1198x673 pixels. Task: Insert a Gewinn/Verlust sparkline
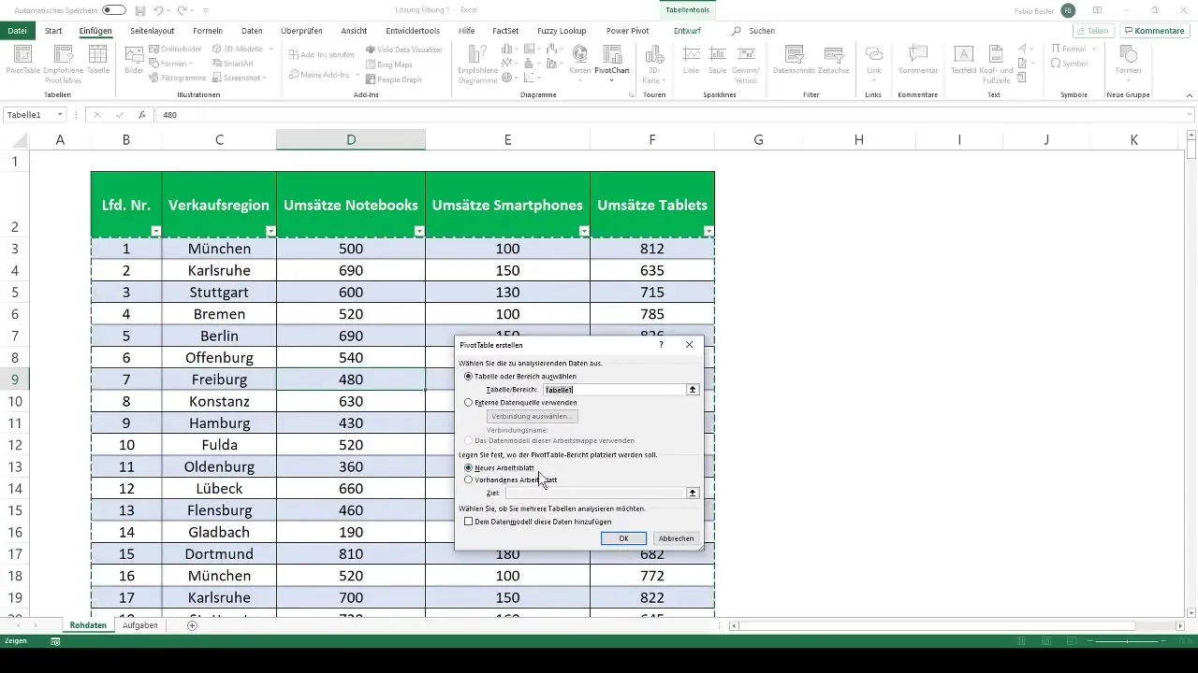[748, 64]
